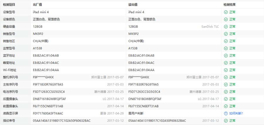The width and height of the screenshot is (264, 125).
Task: Select the 整机序列号 row label
Action: 11,77
